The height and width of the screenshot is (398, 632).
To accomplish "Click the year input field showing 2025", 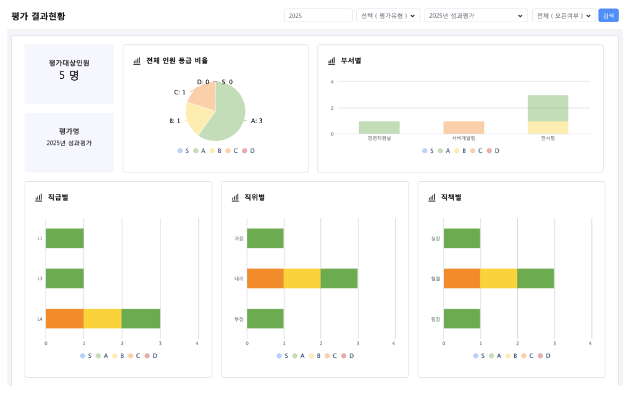I will 318,15.
